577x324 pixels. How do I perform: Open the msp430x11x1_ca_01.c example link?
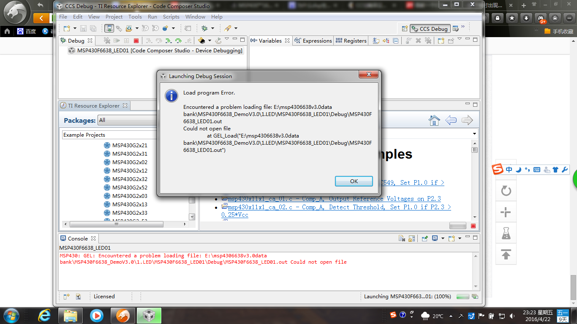[x=334, y=199]
